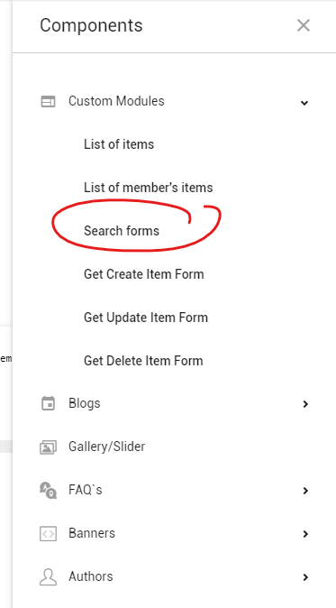Expand the FAQ`s section arrow
This screenshot has height=608, width=336.
click(305, 491)
